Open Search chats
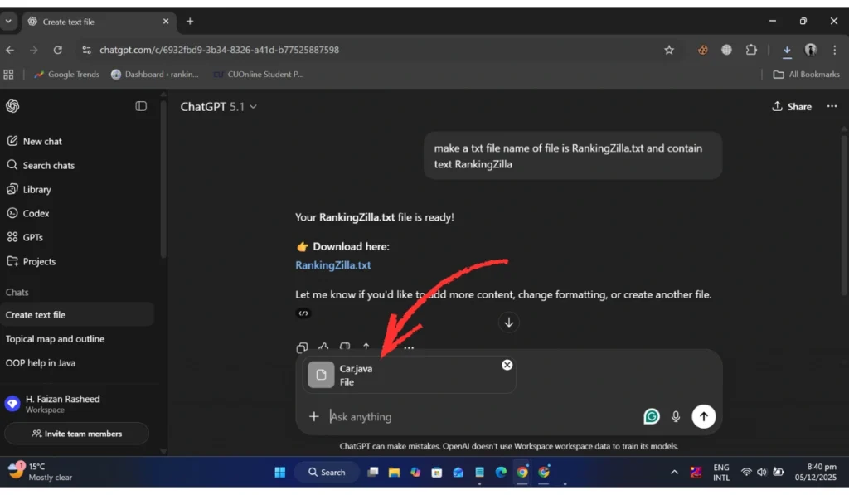Viewport: 849px width, 495px height. [48, 165]
